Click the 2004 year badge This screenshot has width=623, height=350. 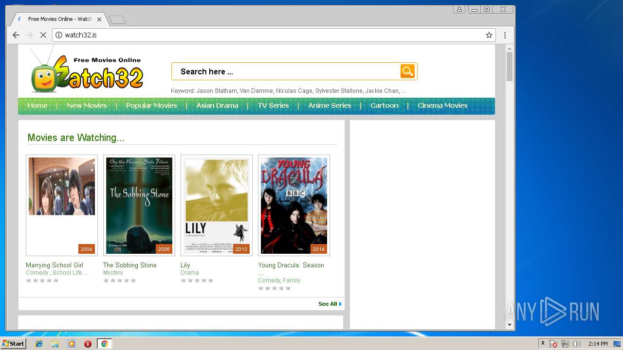click(86, 249)
